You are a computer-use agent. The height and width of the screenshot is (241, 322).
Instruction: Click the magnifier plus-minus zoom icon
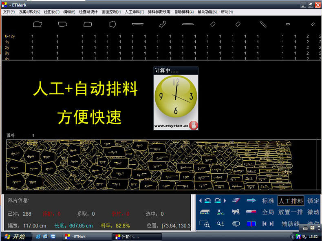coord(221,223)
